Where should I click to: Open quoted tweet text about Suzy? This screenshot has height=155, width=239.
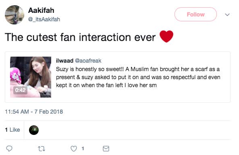click(x=138, y=77)
